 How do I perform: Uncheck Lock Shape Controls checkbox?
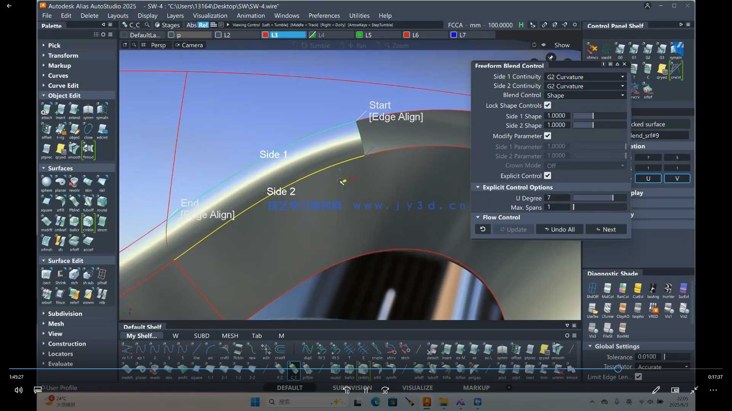click(x=547, y=105)
